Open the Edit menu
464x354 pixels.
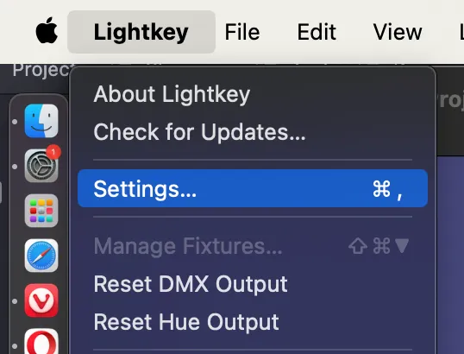(x=317, y=32)
